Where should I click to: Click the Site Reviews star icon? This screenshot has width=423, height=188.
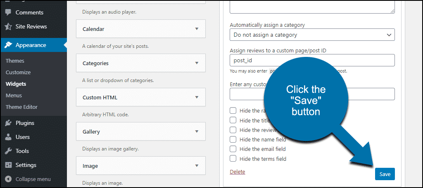(8, 27)
